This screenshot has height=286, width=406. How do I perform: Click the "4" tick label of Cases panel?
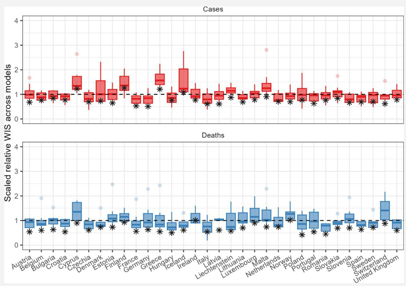[x=17, y=20]
